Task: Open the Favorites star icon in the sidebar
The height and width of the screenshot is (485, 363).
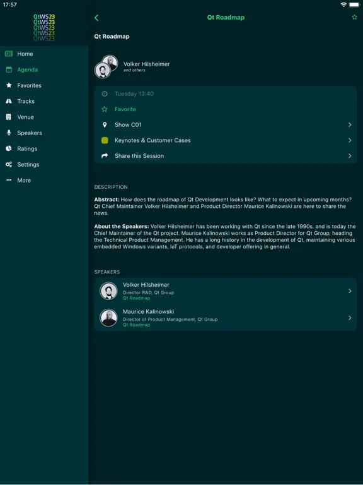Action: tap(9, 85)
